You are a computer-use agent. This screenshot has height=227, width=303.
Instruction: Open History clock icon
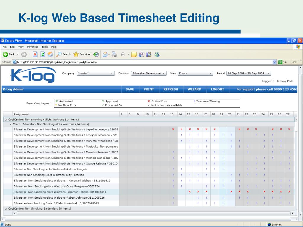tap(96, 54)
